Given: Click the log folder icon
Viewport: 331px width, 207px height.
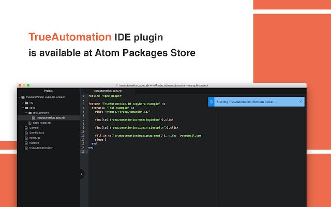Looking at the screenshot, I should coord(26,103).
